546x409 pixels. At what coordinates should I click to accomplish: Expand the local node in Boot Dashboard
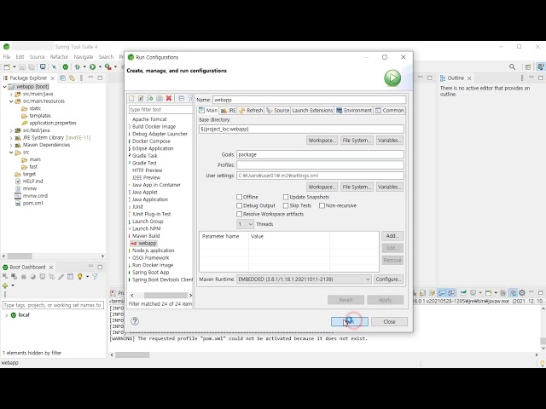6,315
